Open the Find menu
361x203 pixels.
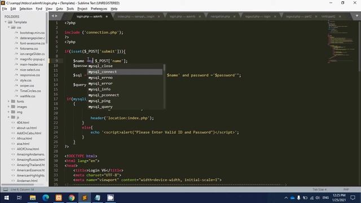39,9
